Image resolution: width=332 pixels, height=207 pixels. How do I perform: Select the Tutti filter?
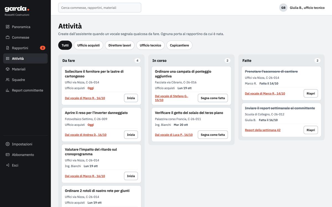click(65, 45)
